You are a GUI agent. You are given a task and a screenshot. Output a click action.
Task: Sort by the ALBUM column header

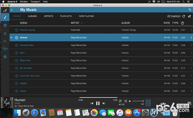(125, 23)
